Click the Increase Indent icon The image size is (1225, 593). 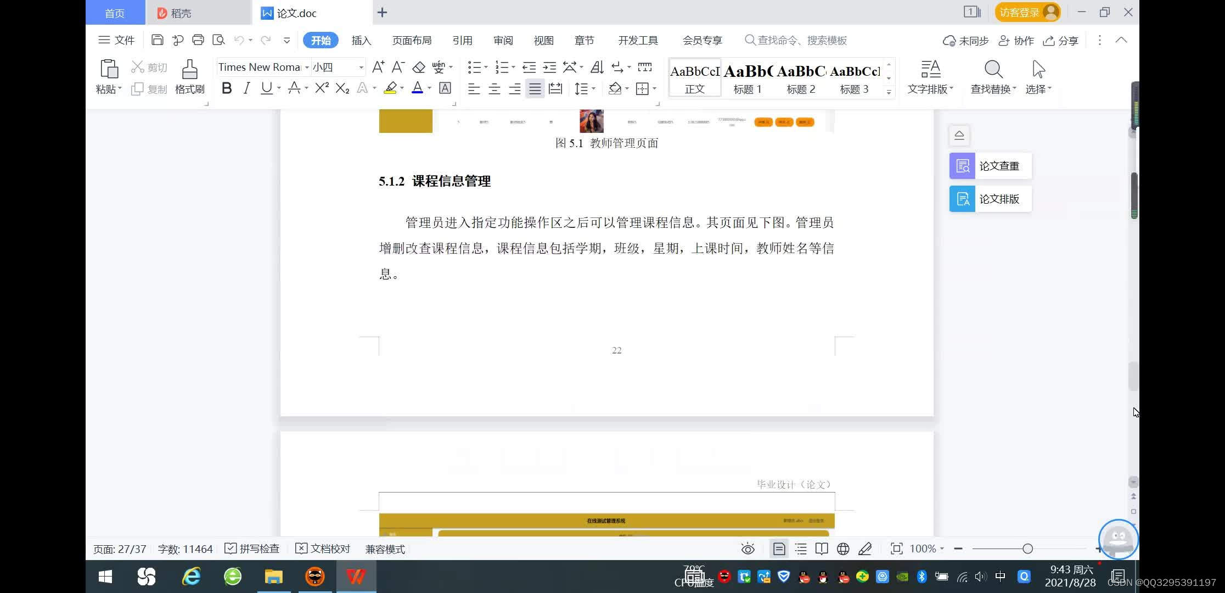[549, 67]
